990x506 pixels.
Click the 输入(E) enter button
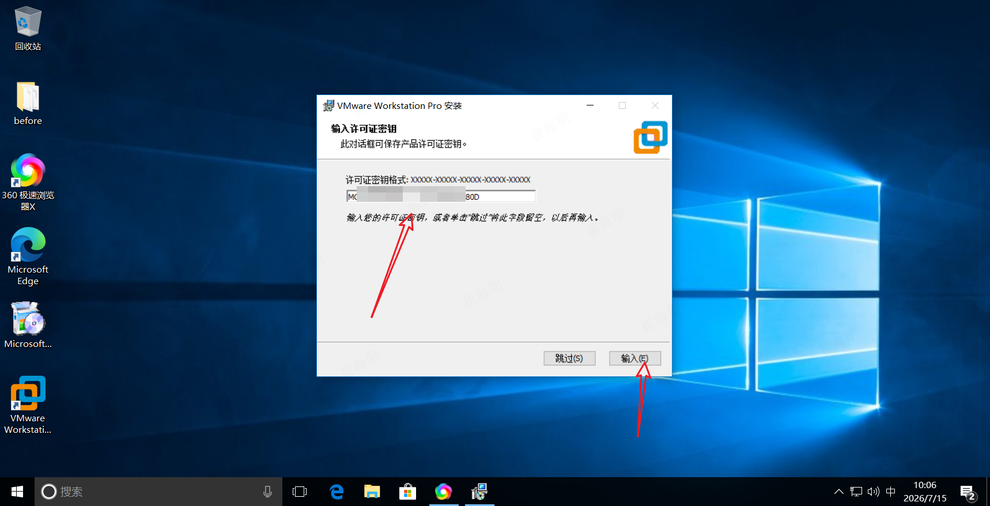pos(635,358)
